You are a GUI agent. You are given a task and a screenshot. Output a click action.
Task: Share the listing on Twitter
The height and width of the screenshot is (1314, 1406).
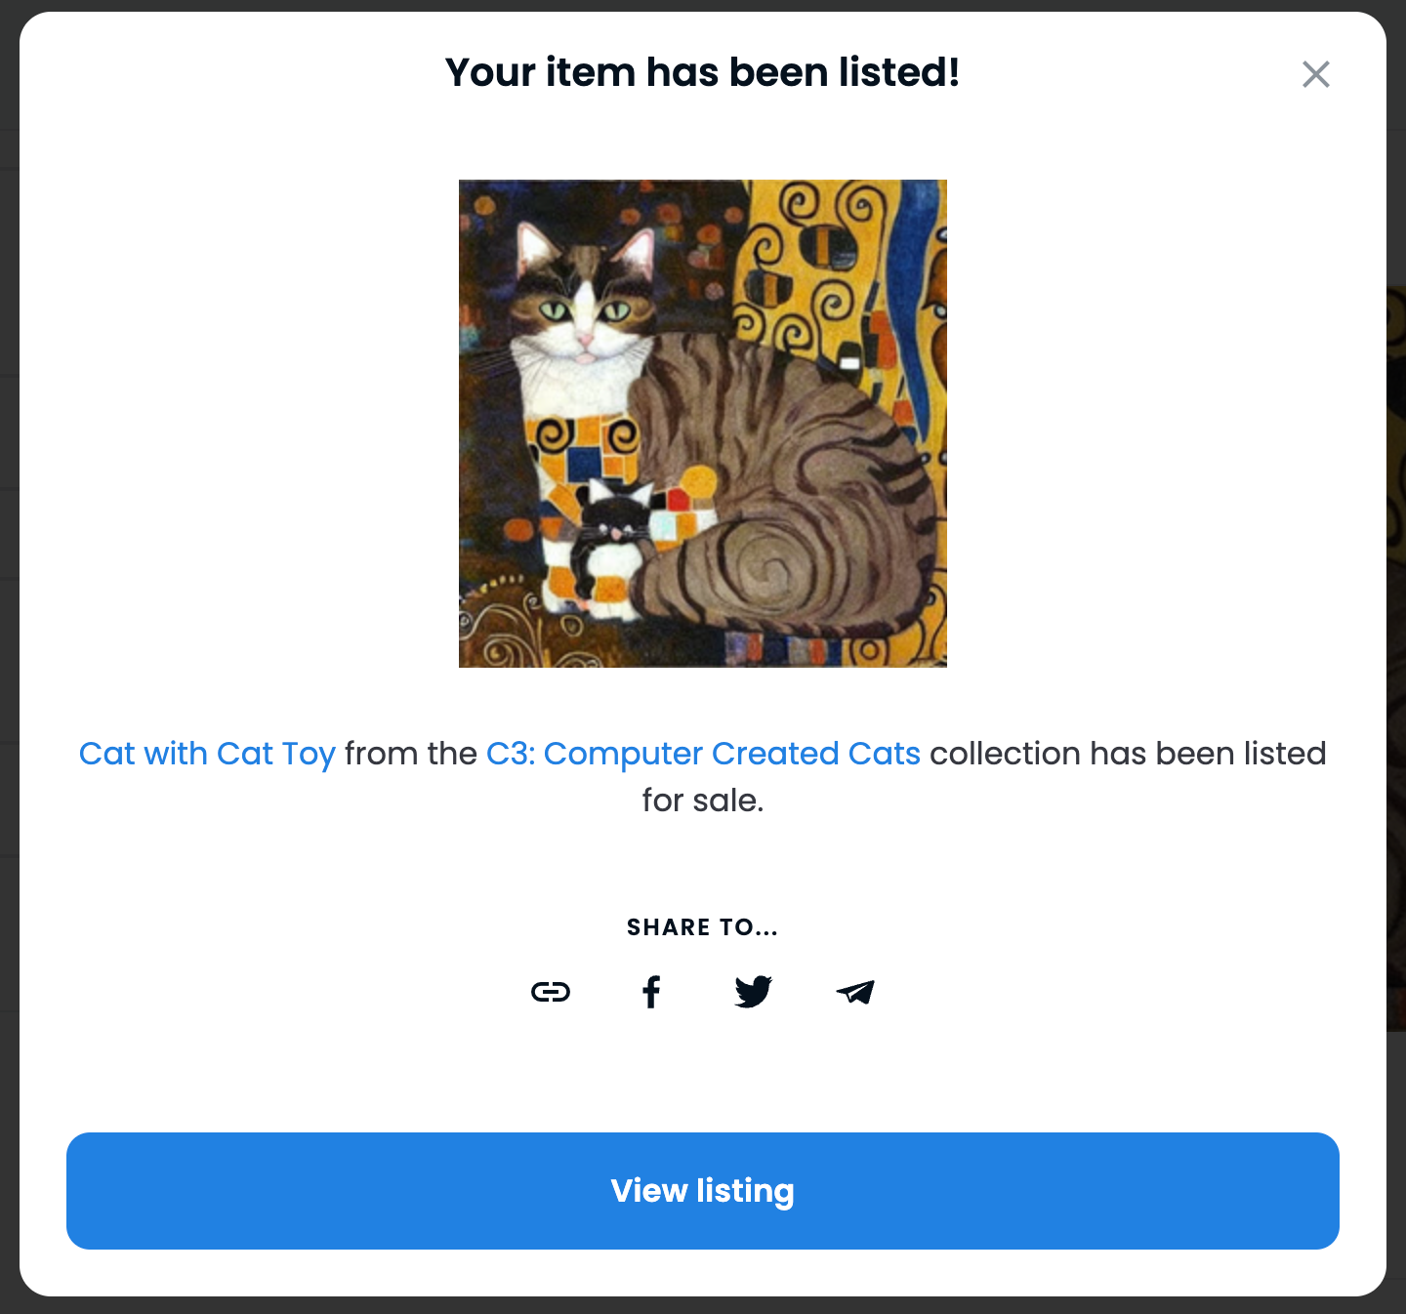point(753,992)
